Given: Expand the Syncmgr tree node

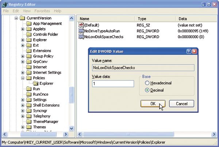Looking at the screenshot, I should 23,111.
